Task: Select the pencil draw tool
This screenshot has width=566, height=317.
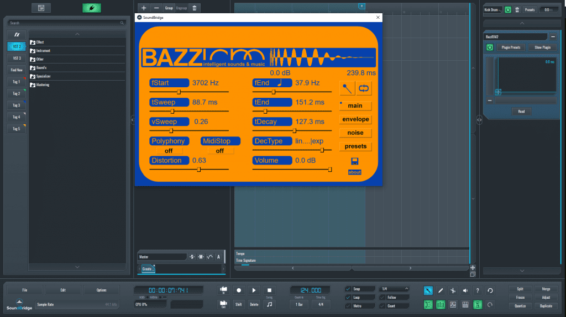Action: pyautogui.click(x=441, y=290)
